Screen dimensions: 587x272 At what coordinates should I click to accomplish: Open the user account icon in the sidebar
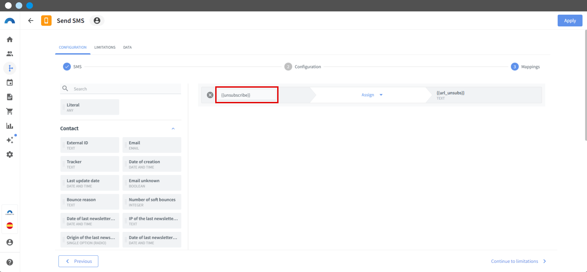tap(10, 242)
